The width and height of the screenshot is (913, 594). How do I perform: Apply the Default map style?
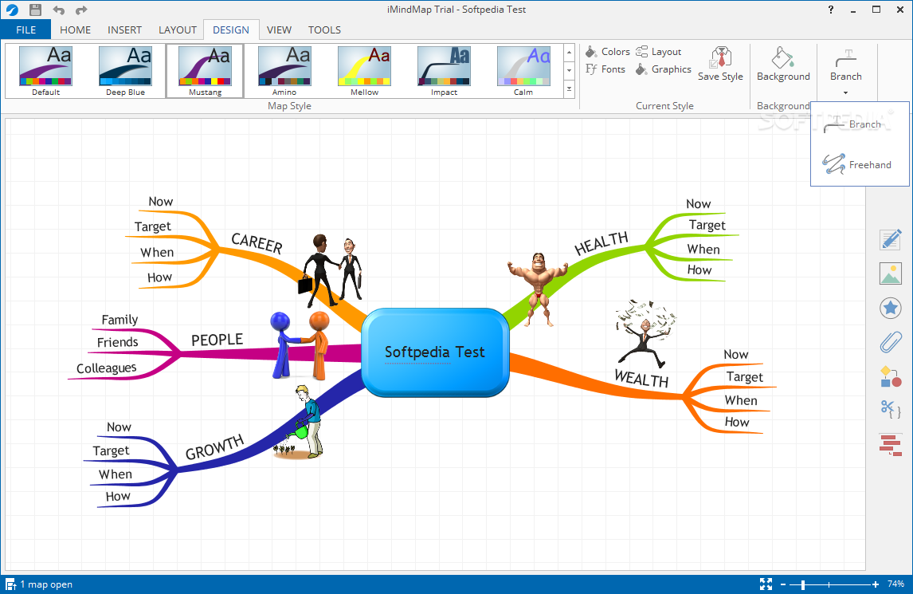pyautogui.click(x=45, y=70)
